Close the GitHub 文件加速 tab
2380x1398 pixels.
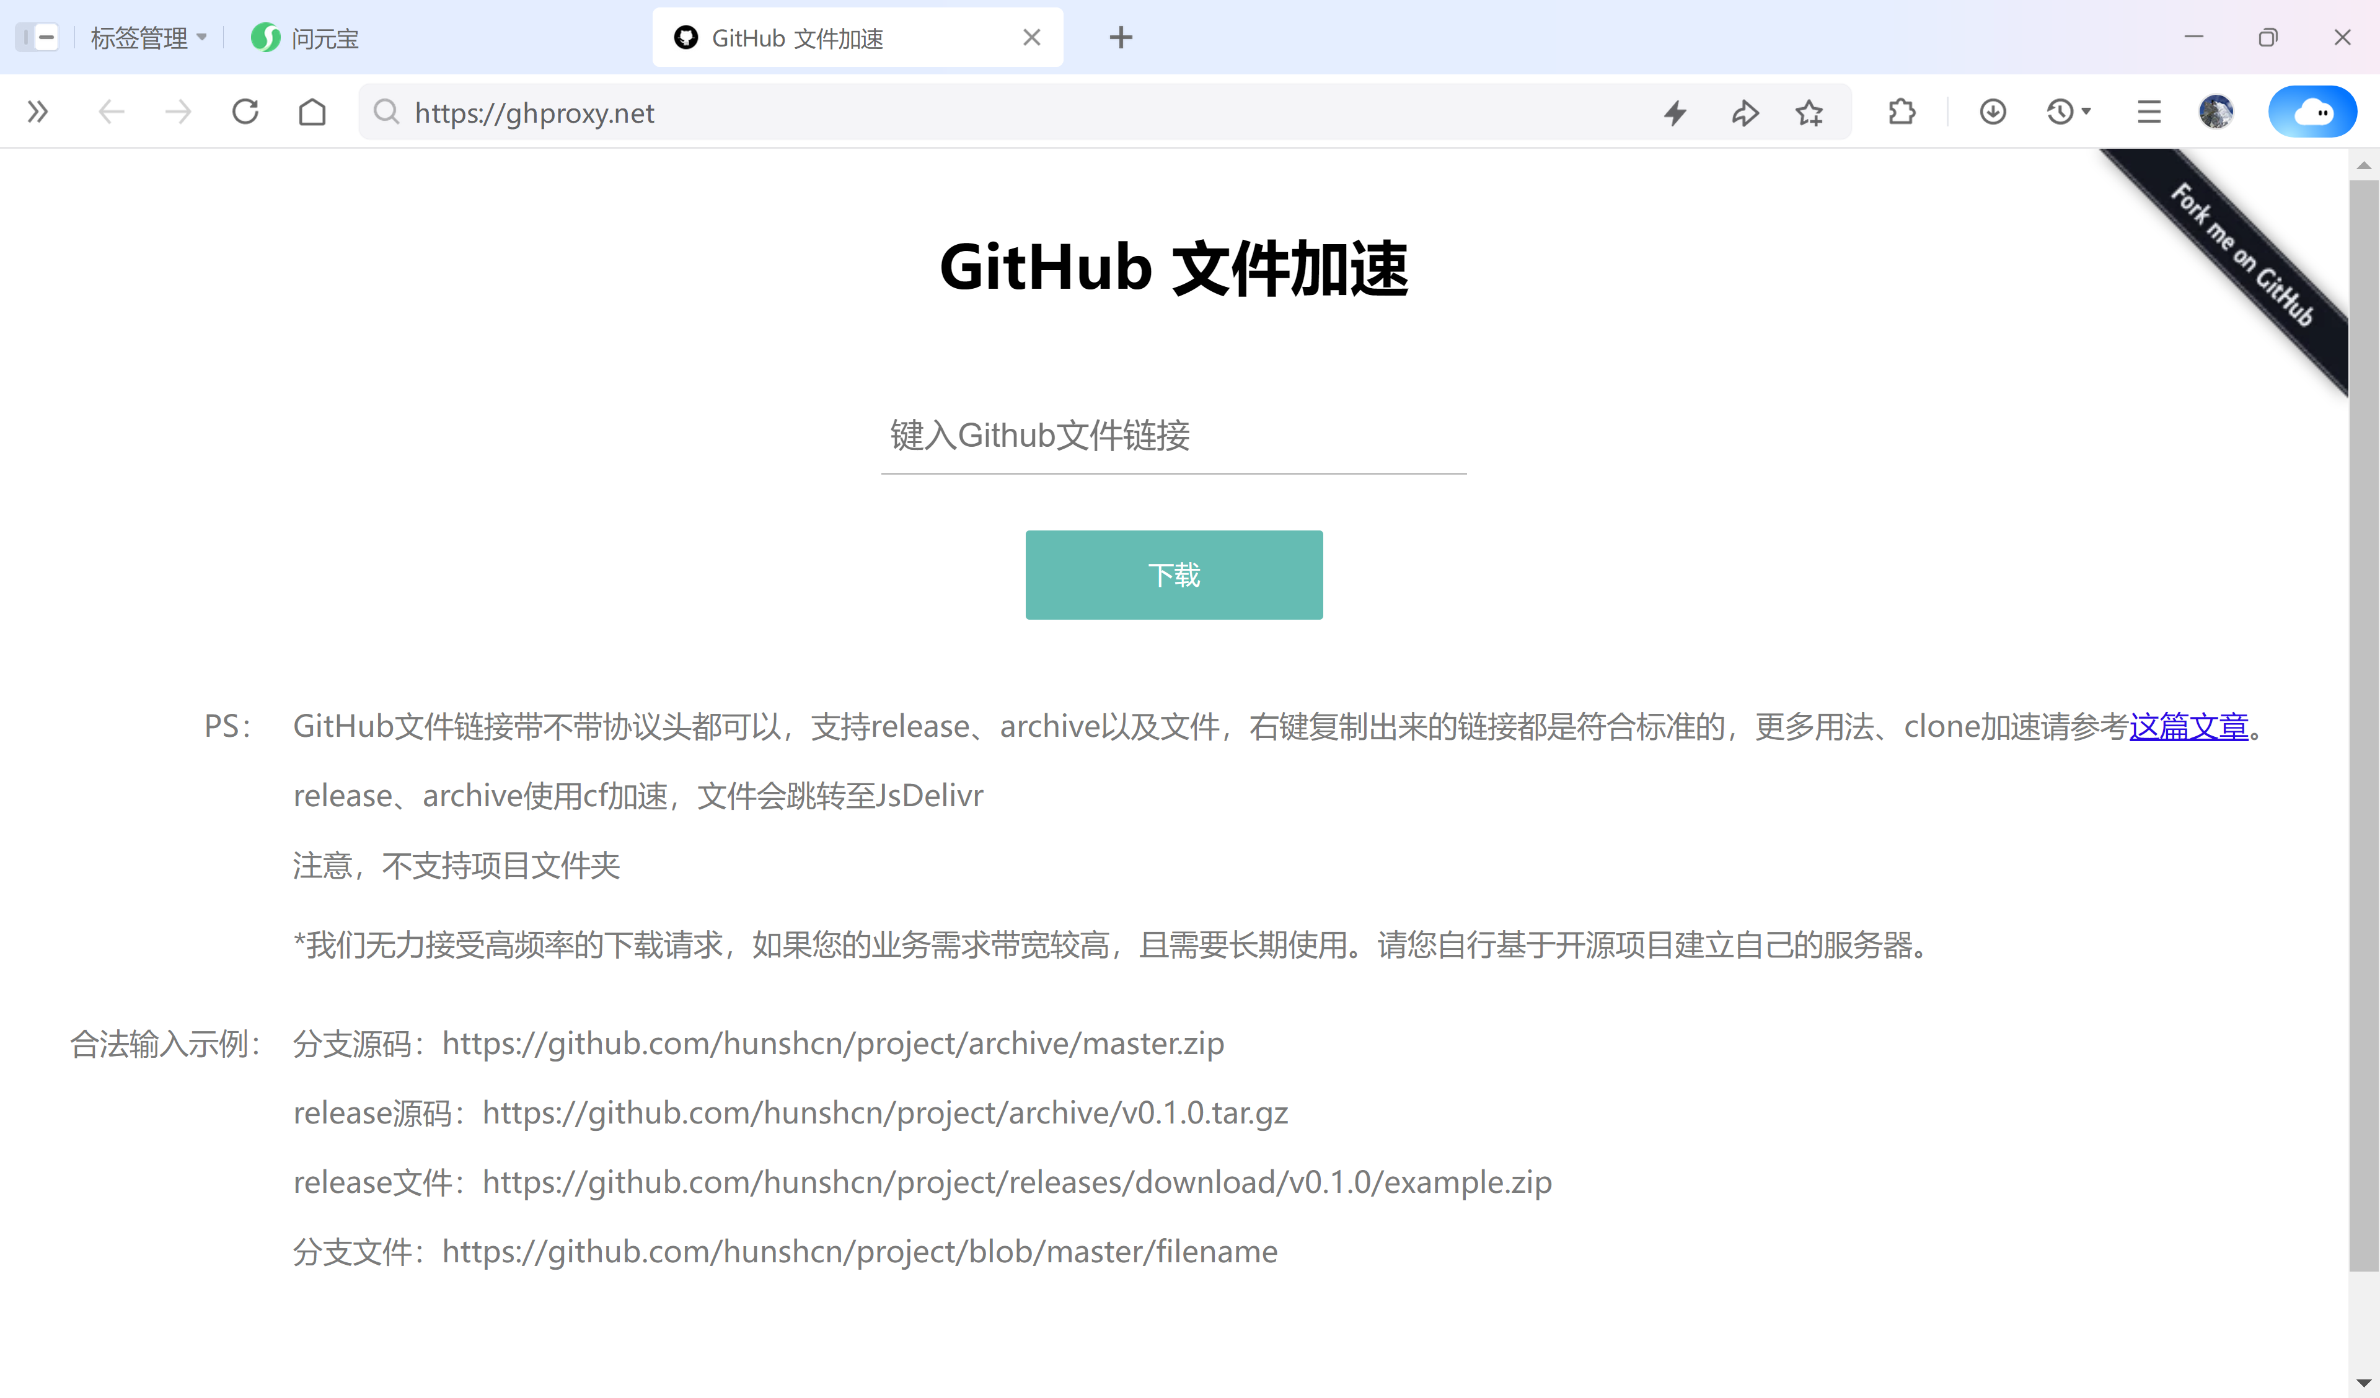[1031, 38]
